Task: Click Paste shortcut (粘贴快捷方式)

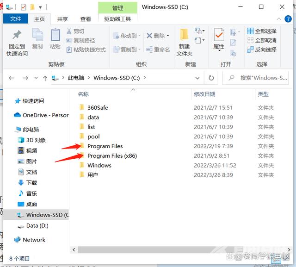Action: [86, 50]
